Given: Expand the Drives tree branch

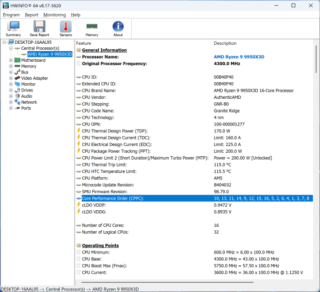Looking at the screenshot, I should [x=11, y=90].
